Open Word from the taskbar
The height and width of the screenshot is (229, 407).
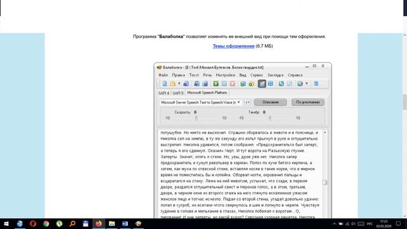click(x=125, y=223)
